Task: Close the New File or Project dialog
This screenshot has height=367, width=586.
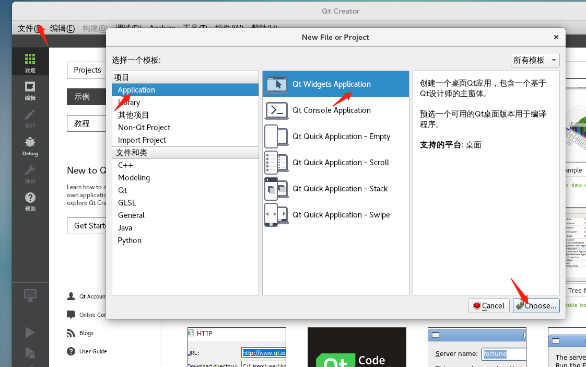Action: pyautogui.click(x=556, y=37)
